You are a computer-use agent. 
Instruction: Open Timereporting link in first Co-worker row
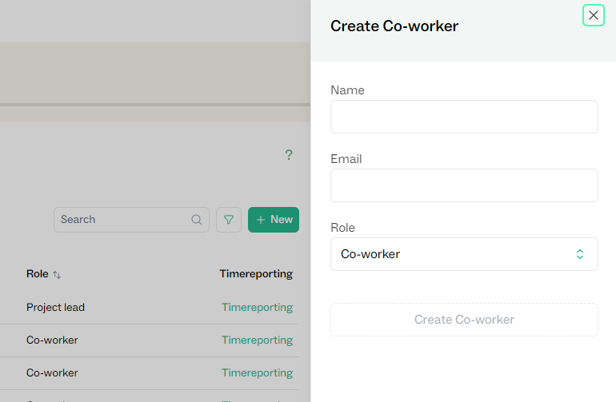coord(257,340)
